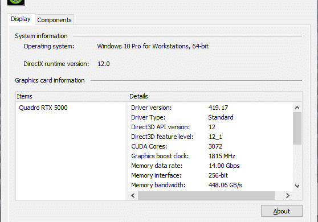The height and width of the screenshot is (222, 318).
Task: Click the NVIDIA logo icon at top
Action: [16, 2]
